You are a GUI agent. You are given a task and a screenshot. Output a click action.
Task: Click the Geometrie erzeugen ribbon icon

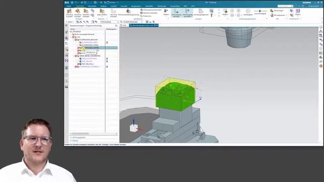coord(77,13)
